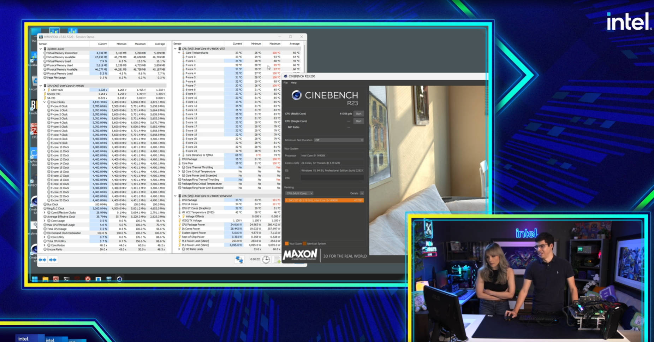The width and height of the screenshot is (654, 342).
Task: Expand the Core VIDs tree node
Action: [x=44, y=90]
